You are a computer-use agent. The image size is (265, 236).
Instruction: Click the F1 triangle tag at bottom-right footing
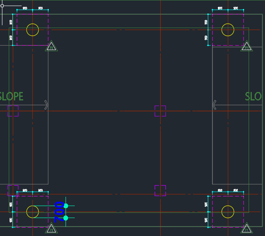247,228
